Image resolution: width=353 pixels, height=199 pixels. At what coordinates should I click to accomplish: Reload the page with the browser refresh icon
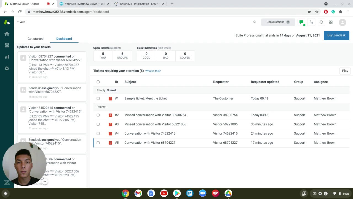20,12
